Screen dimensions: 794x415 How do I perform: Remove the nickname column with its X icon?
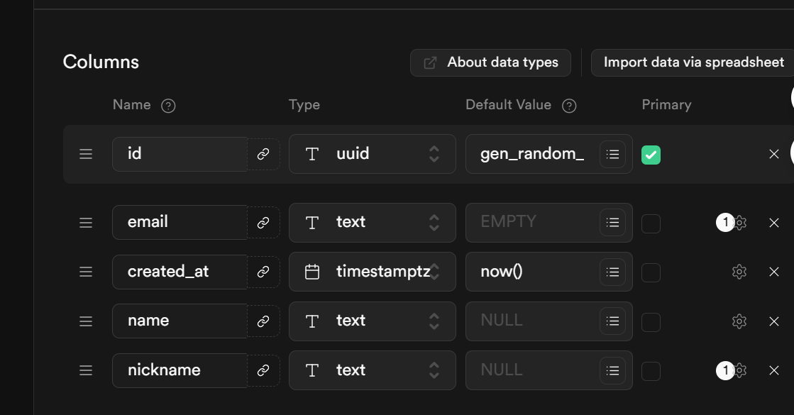click(774, 370)
